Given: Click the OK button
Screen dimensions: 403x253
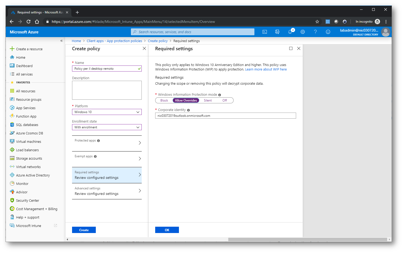Looking at the screenshot, I should pyautogui.click(x=167, y=230).
